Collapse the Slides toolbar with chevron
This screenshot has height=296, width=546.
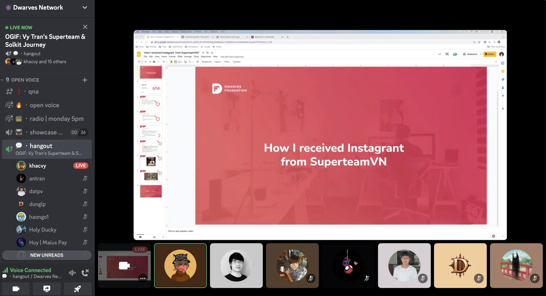click(x=496, y=62)
